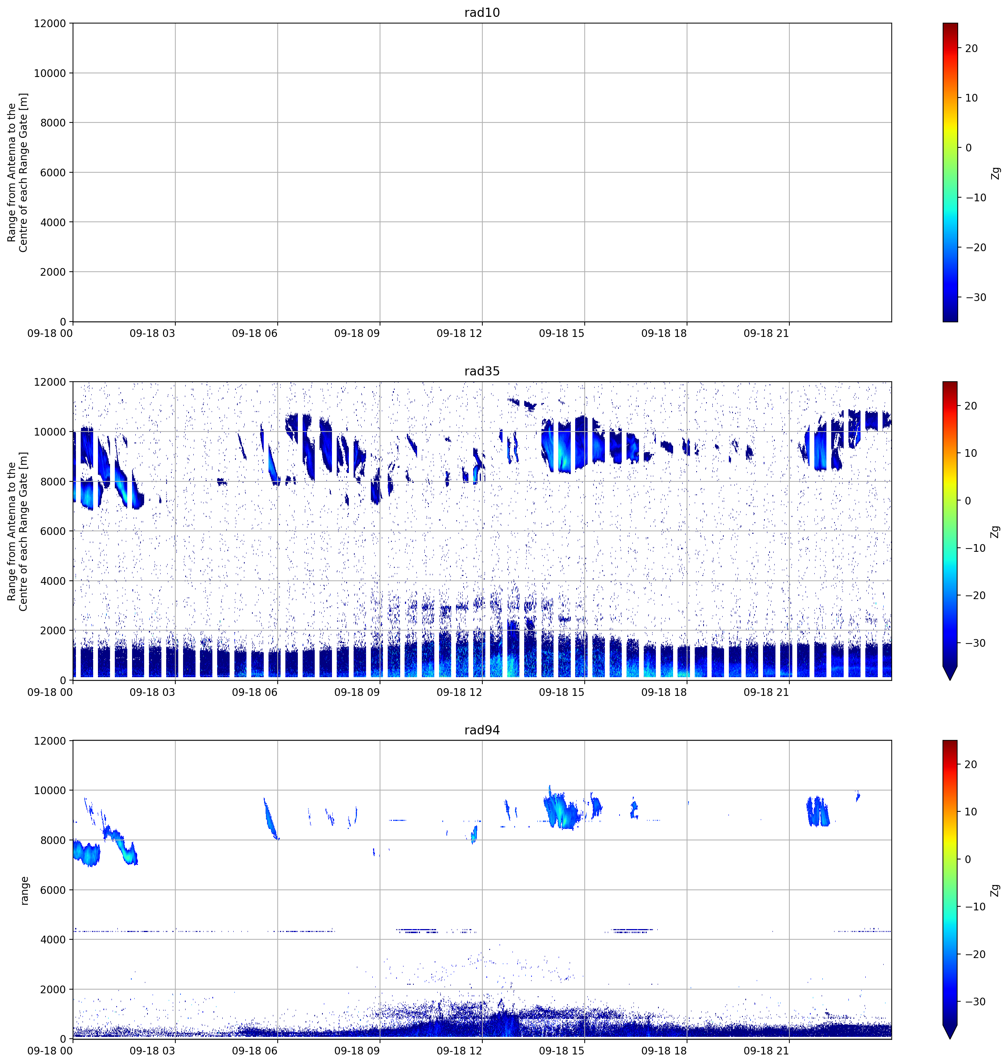Click the rad35 plot's y-axis range label
Viewport: 1008px width, 1064px height.
[17, 531]
